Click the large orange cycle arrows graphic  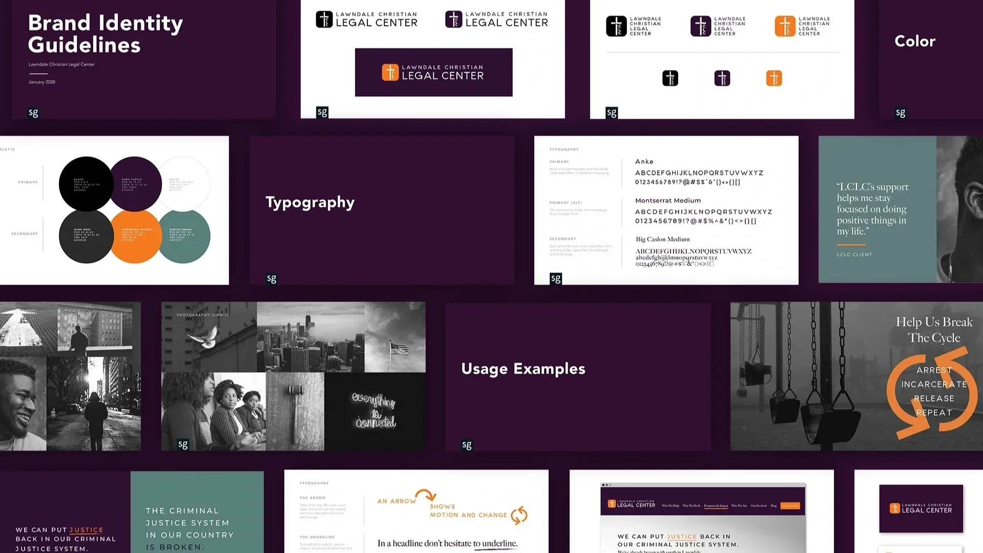tap(932, 393)
